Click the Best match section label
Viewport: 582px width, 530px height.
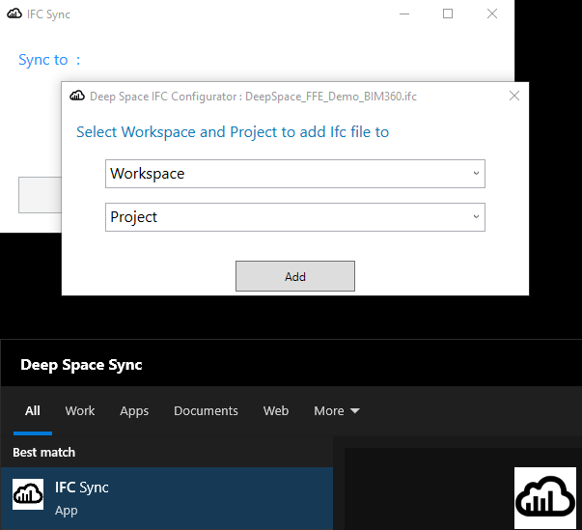[43, 453]
